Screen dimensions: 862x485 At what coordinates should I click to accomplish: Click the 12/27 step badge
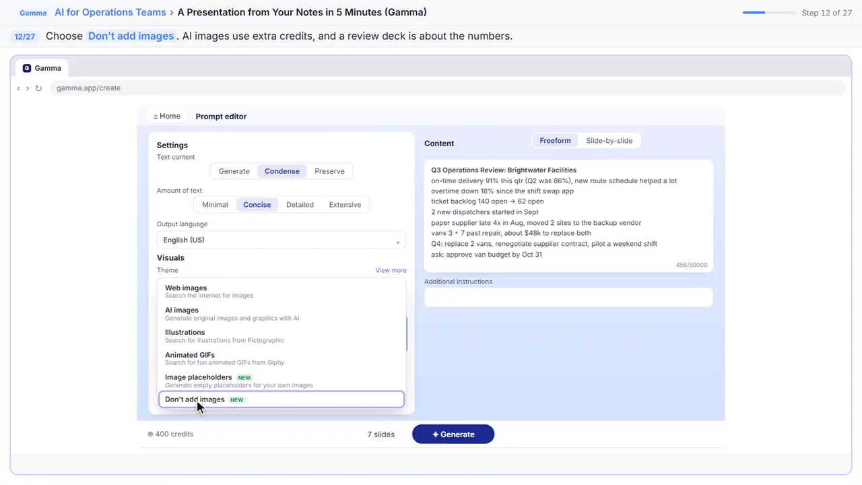(25, 36)
